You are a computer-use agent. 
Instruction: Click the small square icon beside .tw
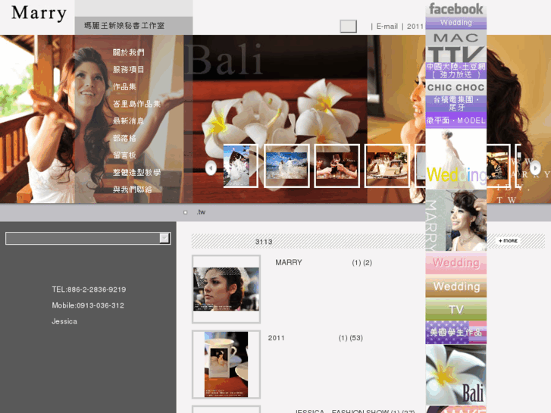tap(186, 212)
